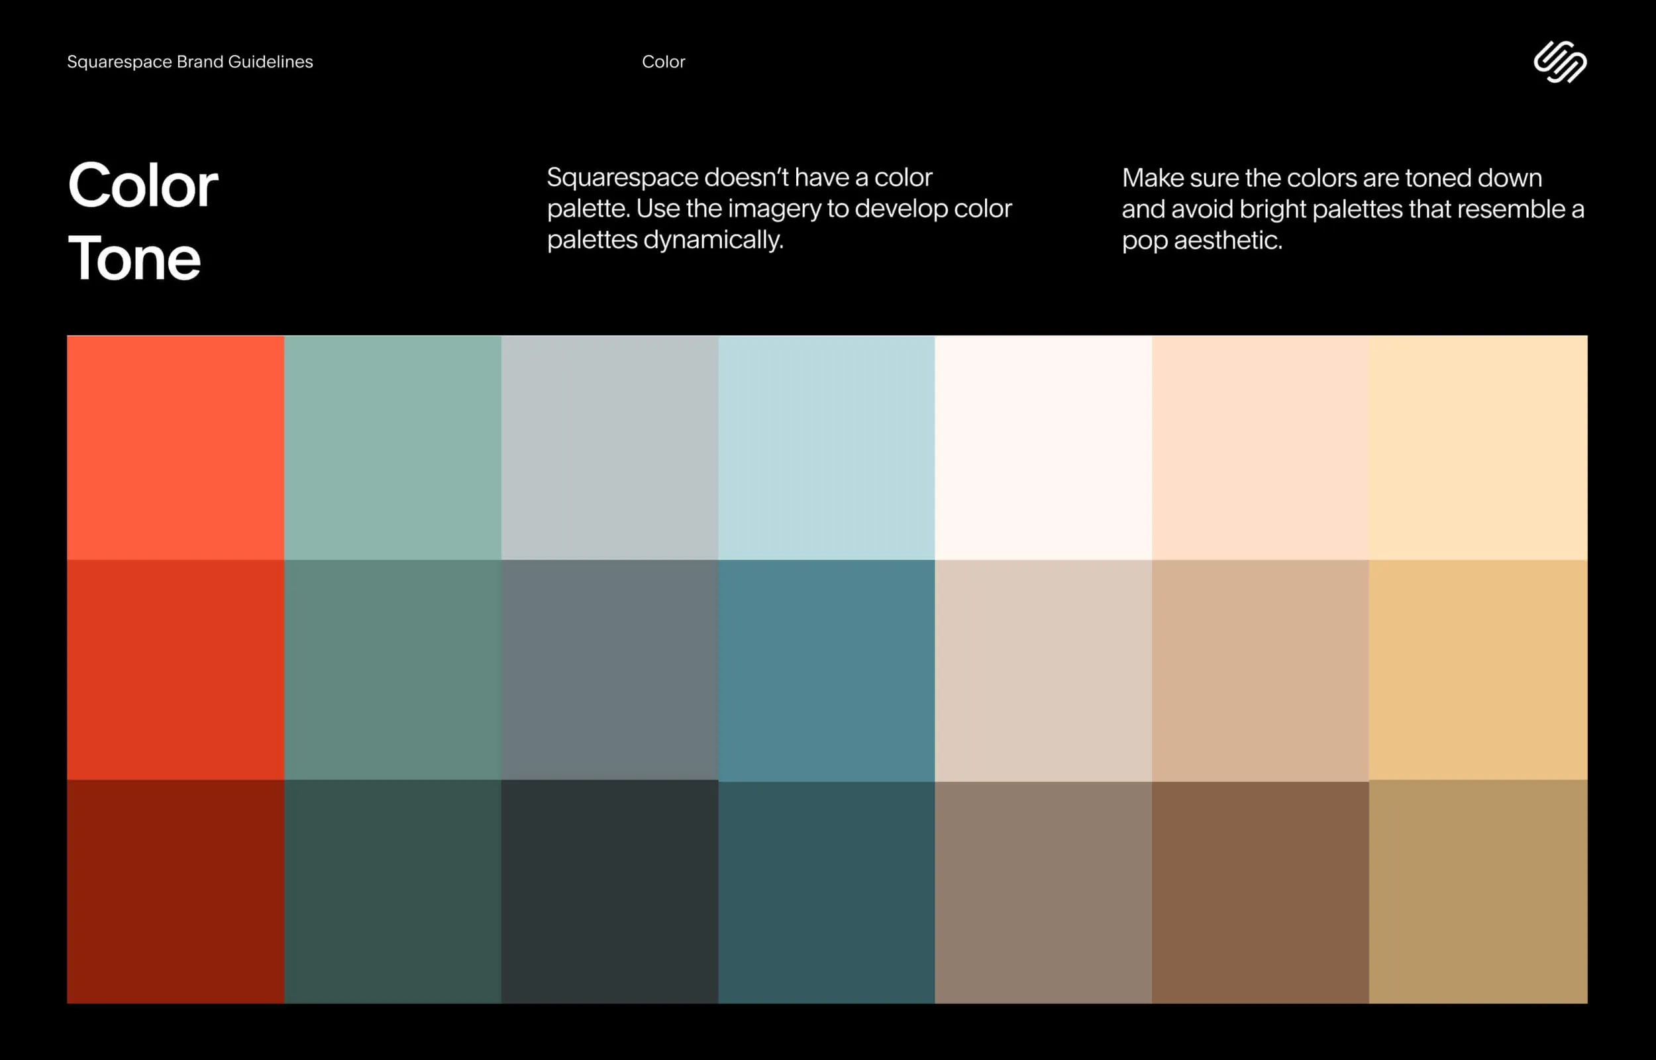Pick the dark maroon red swatch

(x=176, y=891)
